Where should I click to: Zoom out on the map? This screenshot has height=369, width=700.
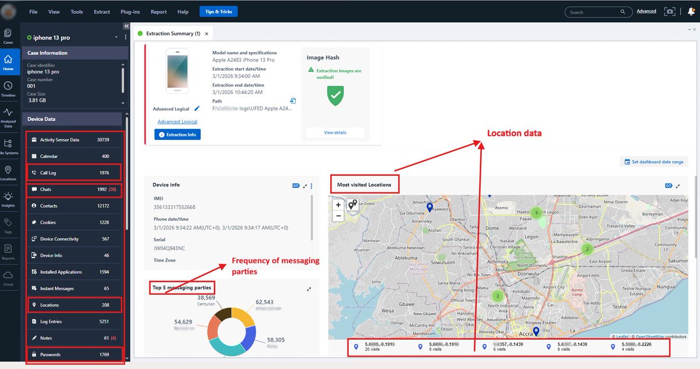point(338,215)
